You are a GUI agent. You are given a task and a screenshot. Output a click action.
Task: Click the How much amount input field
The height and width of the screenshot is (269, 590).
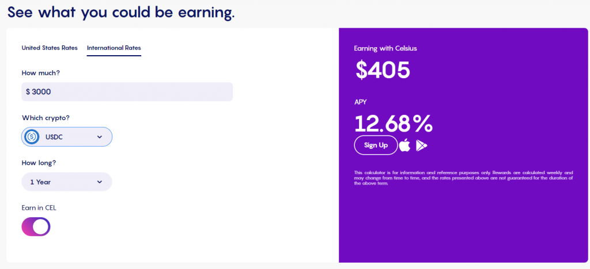pyautogui.click(x=127, y=92)
